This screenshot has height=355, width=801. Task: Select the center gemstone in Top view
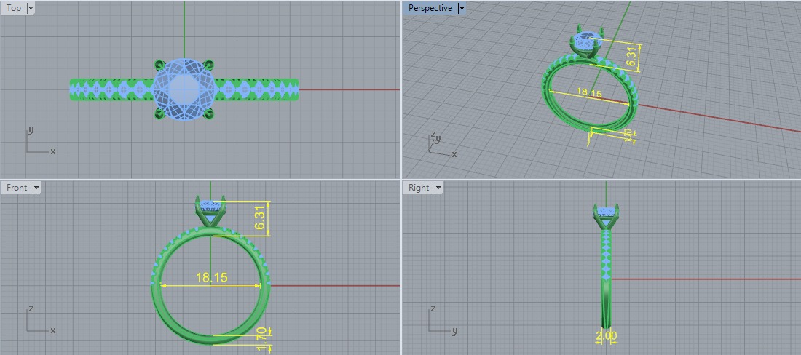coord(184,89)
